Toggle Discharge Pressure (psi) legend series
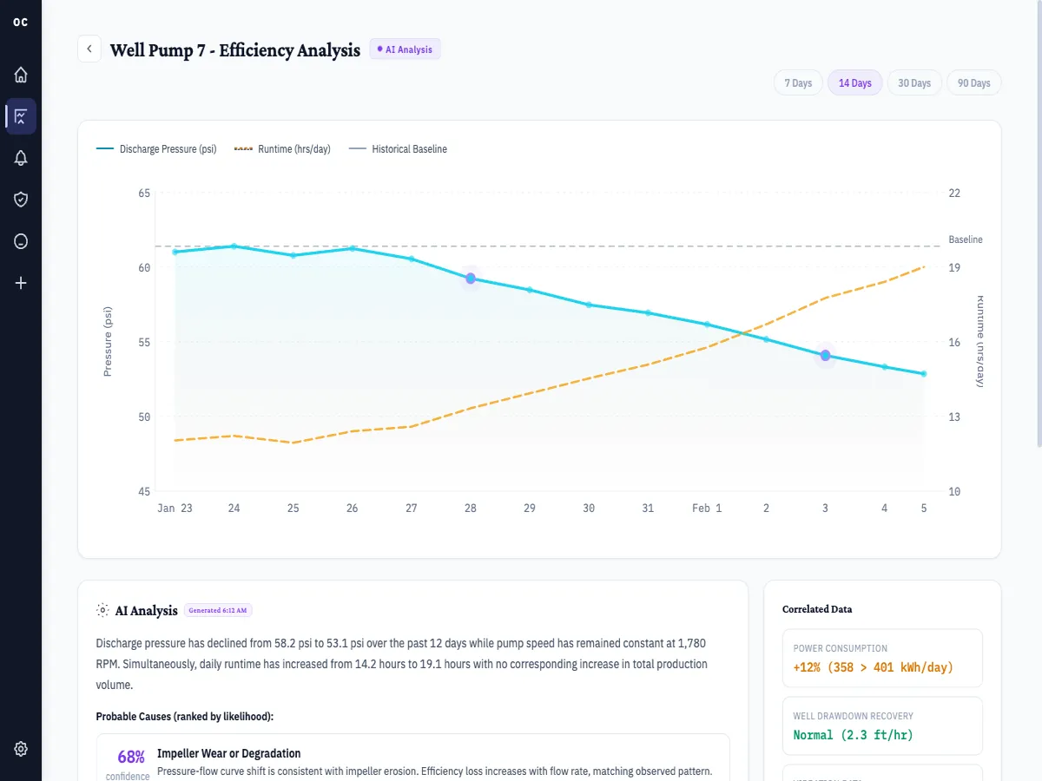1042x781 pixels. (x=156, y=149)
